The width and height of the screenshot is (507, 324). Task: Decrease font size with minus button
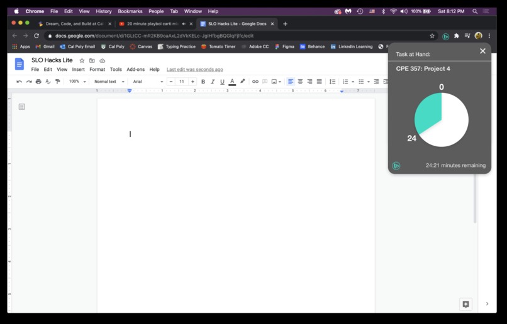click(171, 82)
